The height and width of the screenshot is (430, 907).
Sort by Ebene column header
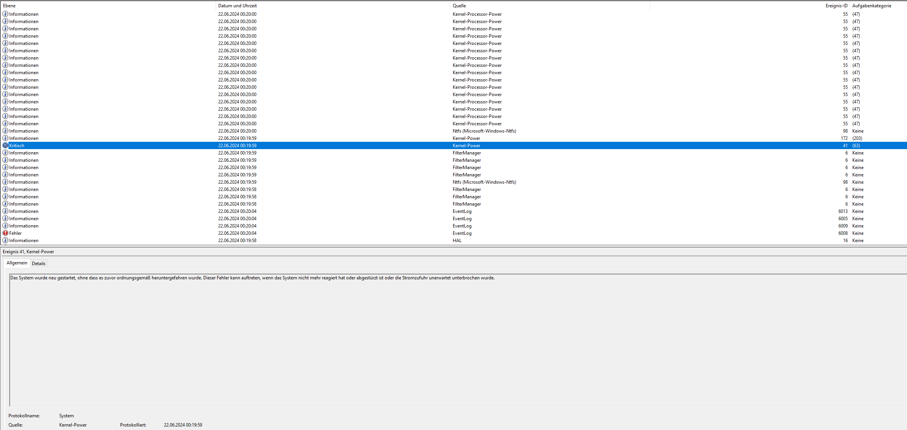coord(9,5)
